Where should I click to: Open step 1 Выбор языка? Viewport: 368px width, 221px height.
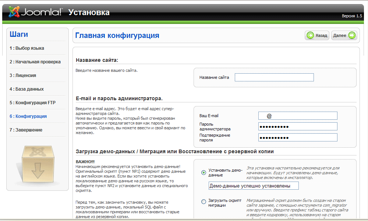tap(27, 48)
